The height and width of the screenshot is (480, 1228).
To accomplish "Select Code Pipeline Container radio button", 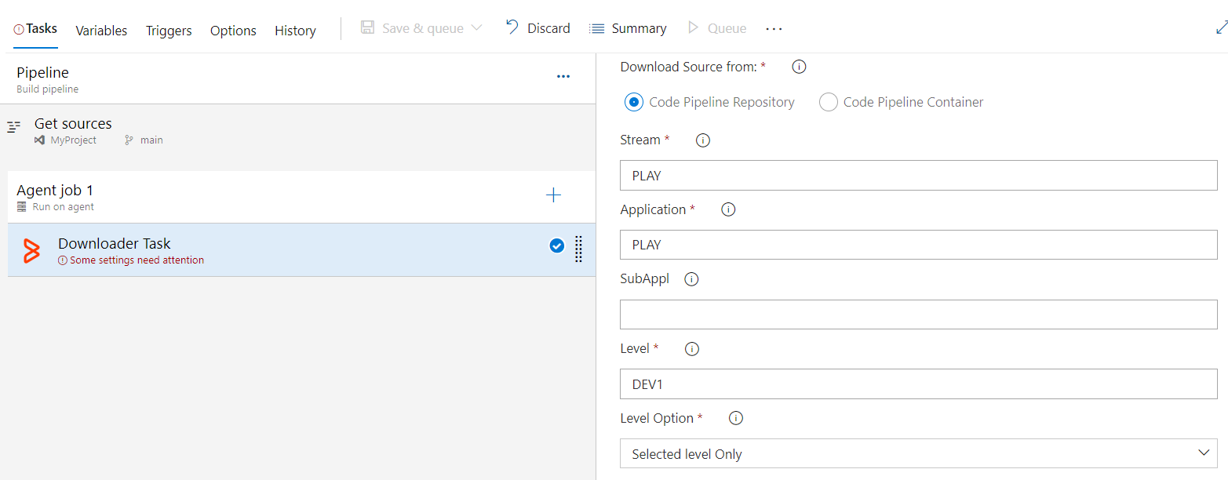I will click(x=829, y=102).
